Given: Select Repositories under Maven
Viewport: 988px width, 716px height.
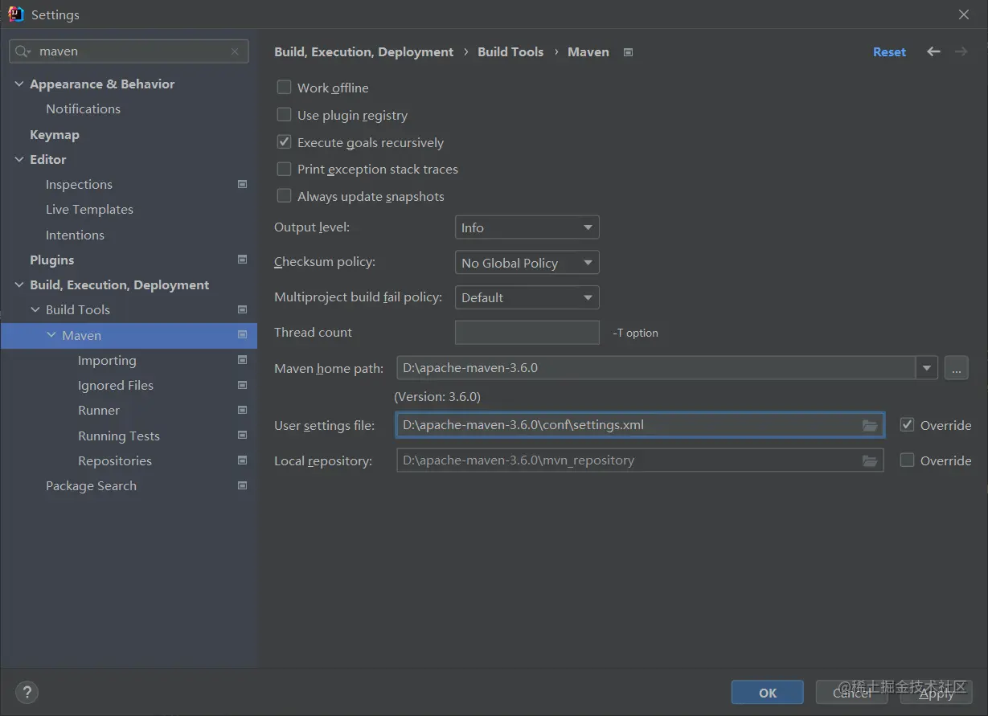Looking at the screenshot, I should 114,460.
